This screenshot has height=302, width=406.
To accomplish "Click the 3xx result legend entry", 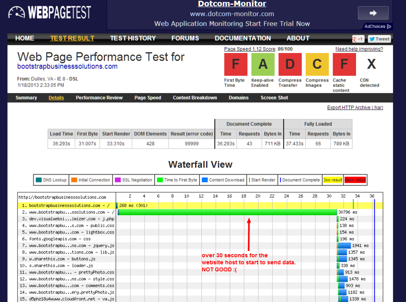I will click(x=333, y=180).
